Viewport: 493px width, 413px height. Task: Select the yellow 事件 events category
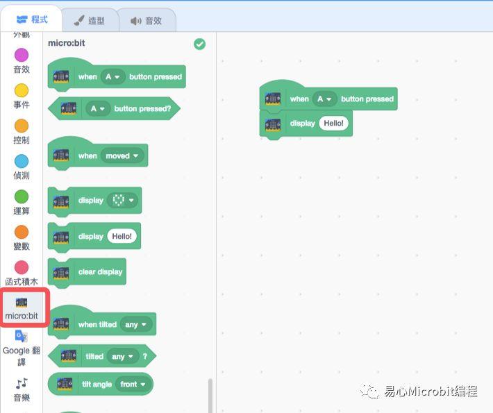[22, 96]
